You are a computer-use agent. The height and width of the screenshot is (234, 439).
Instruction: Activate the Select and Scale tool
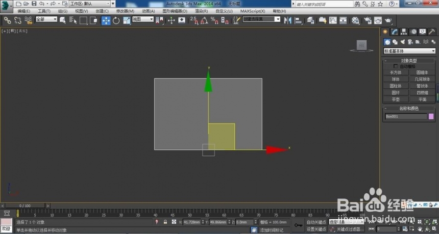127,20
